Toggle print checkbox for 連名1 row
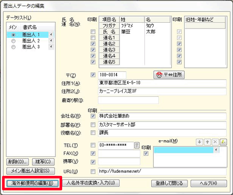 tap(93, 38)
